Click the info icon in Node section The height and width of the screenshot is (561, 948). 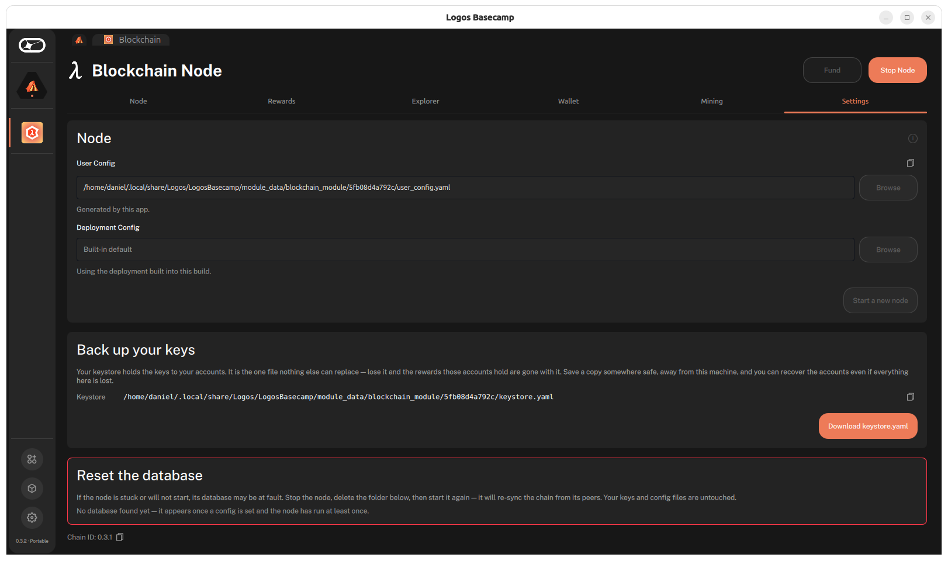point(912,138)
